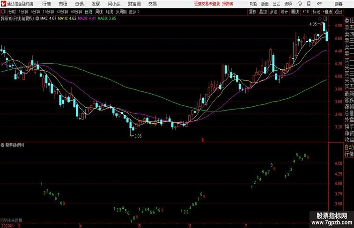Toggle the side panel icon at chart top-right
This screenshot has height=228, width=354.
[325, 18]
